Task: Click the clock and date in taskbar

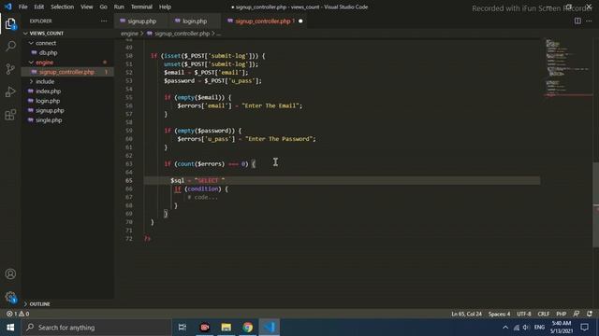Action: coord(562,328)
